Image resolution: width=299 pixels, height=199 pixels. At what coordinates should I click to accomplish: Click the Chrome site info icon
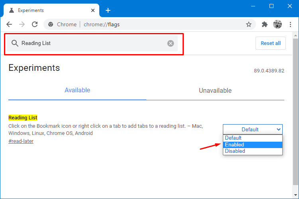pyautogui.click(x=51, y=24)
